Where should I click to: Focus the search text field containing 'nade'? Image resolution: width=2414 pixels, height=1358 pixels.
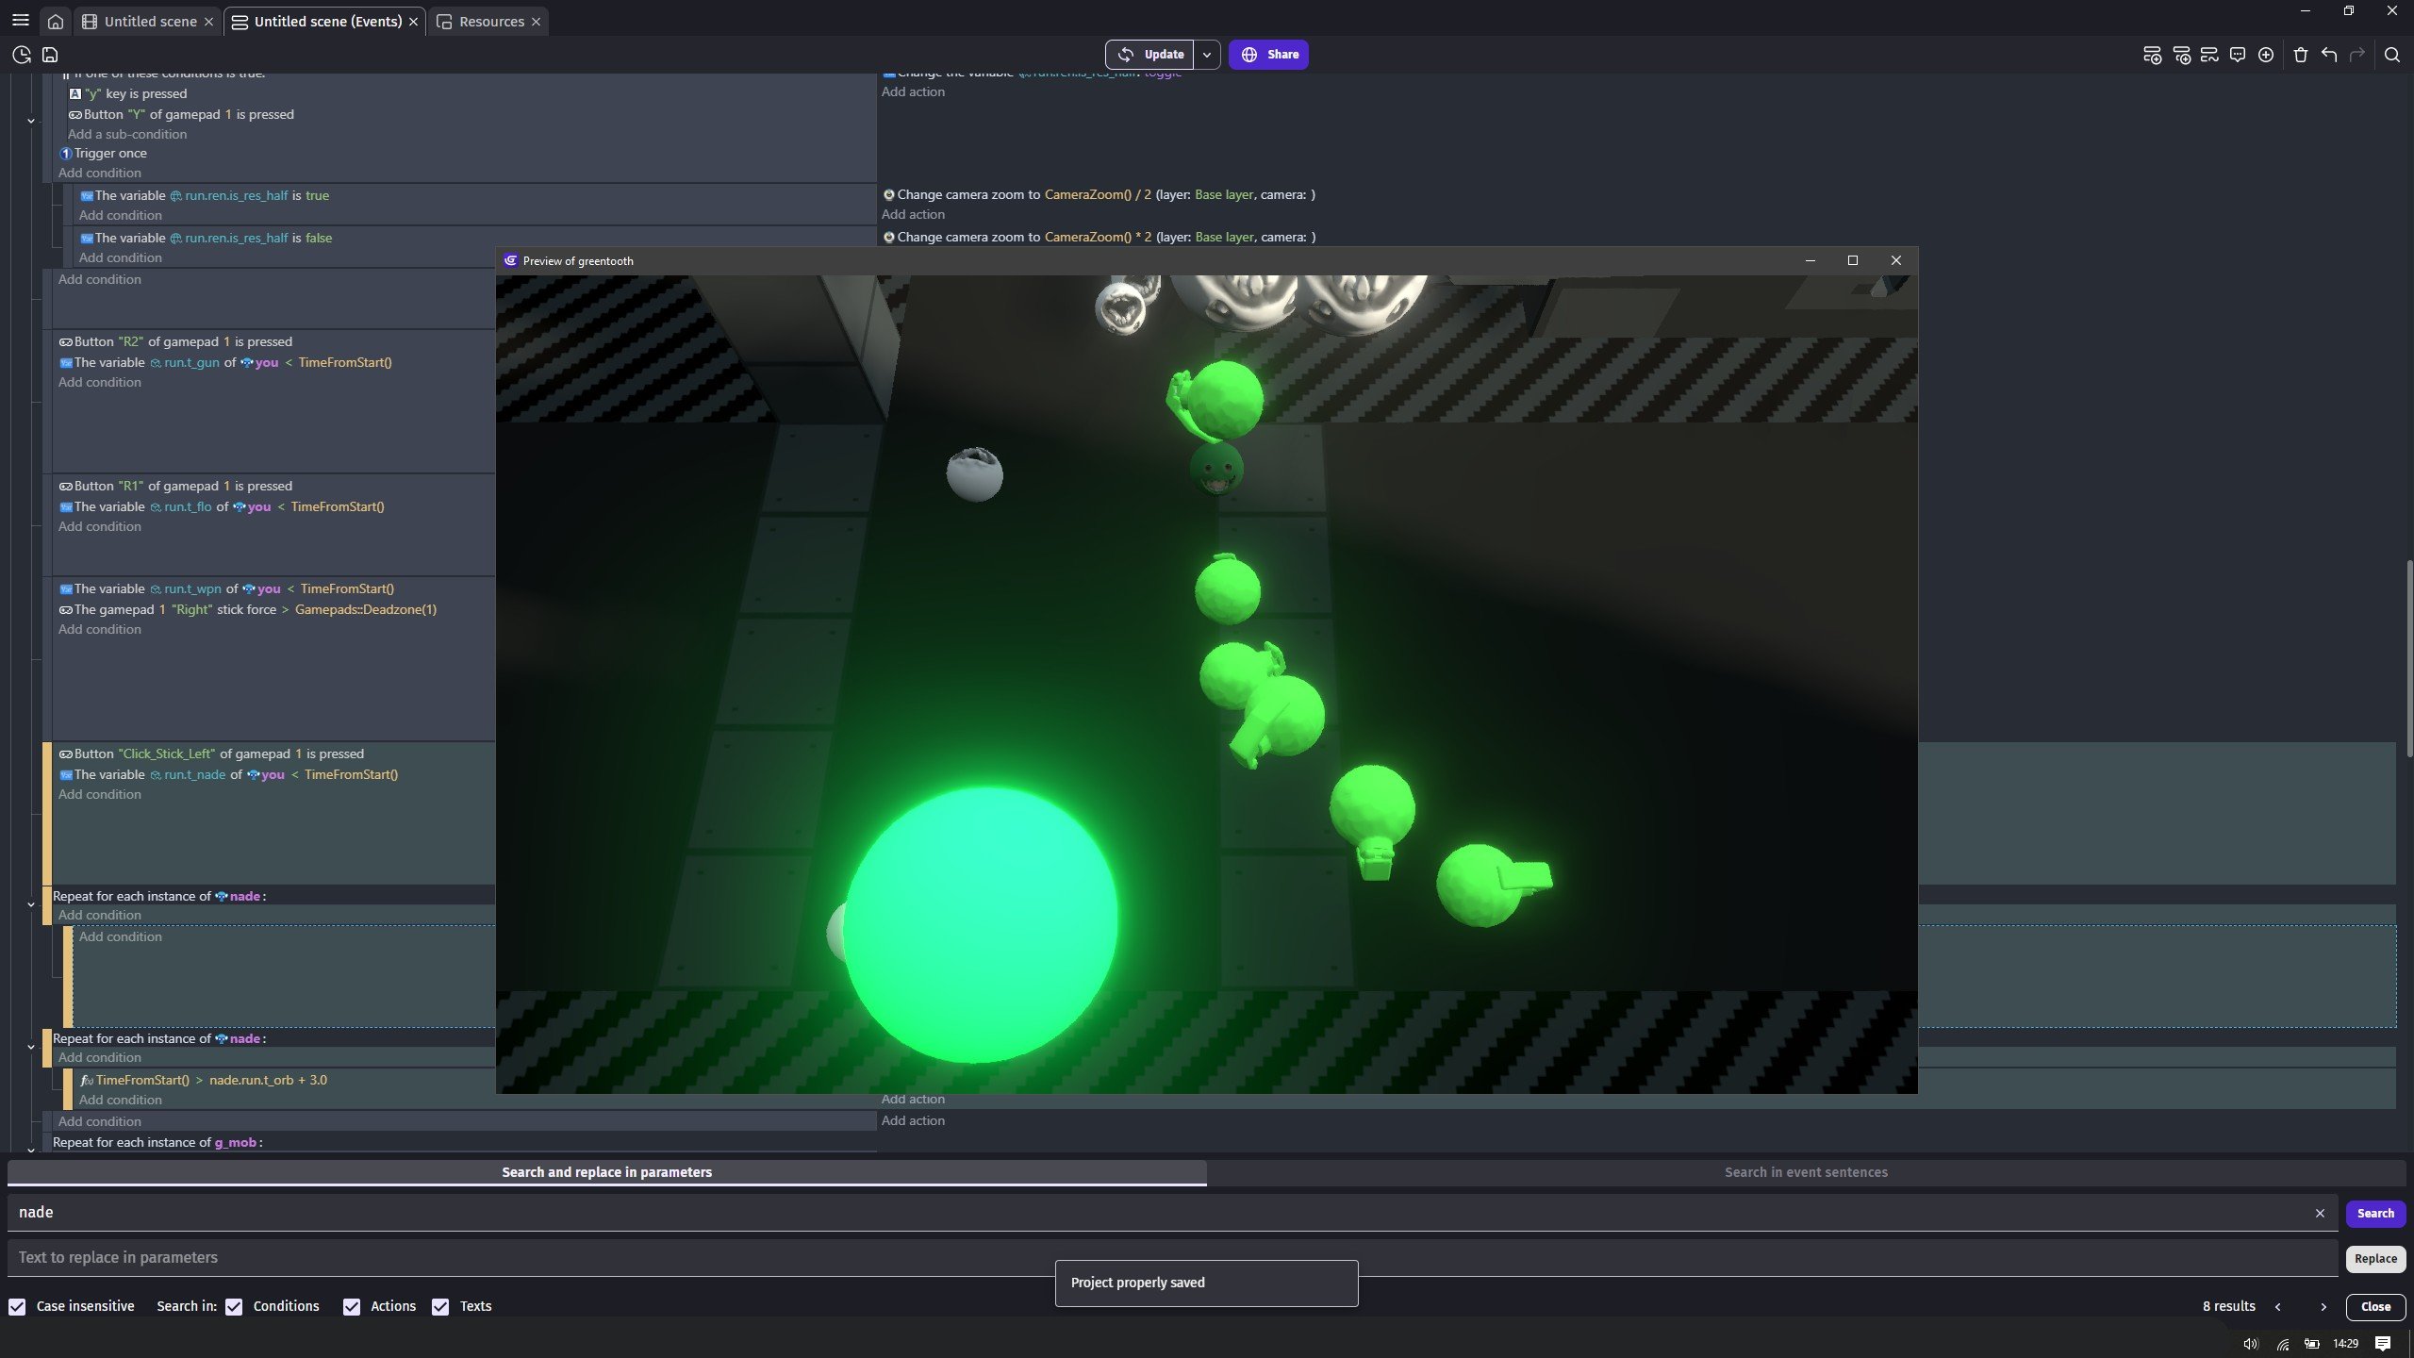[x=1158, y=1213]
